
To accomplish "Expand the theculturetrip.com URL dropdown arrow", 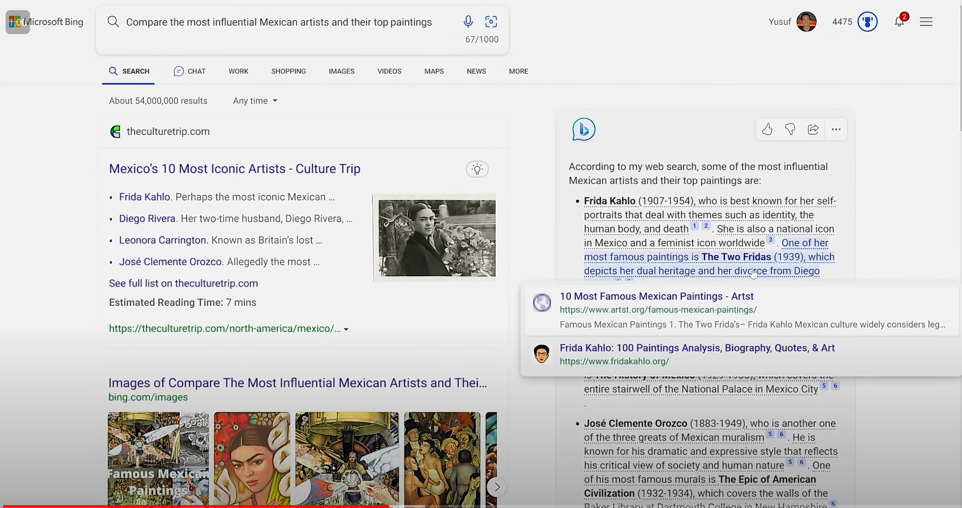I will coord(346,329).
